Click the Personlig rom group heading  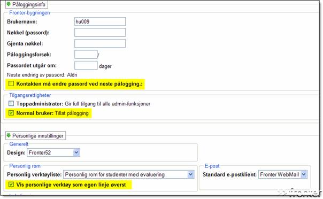25,166
